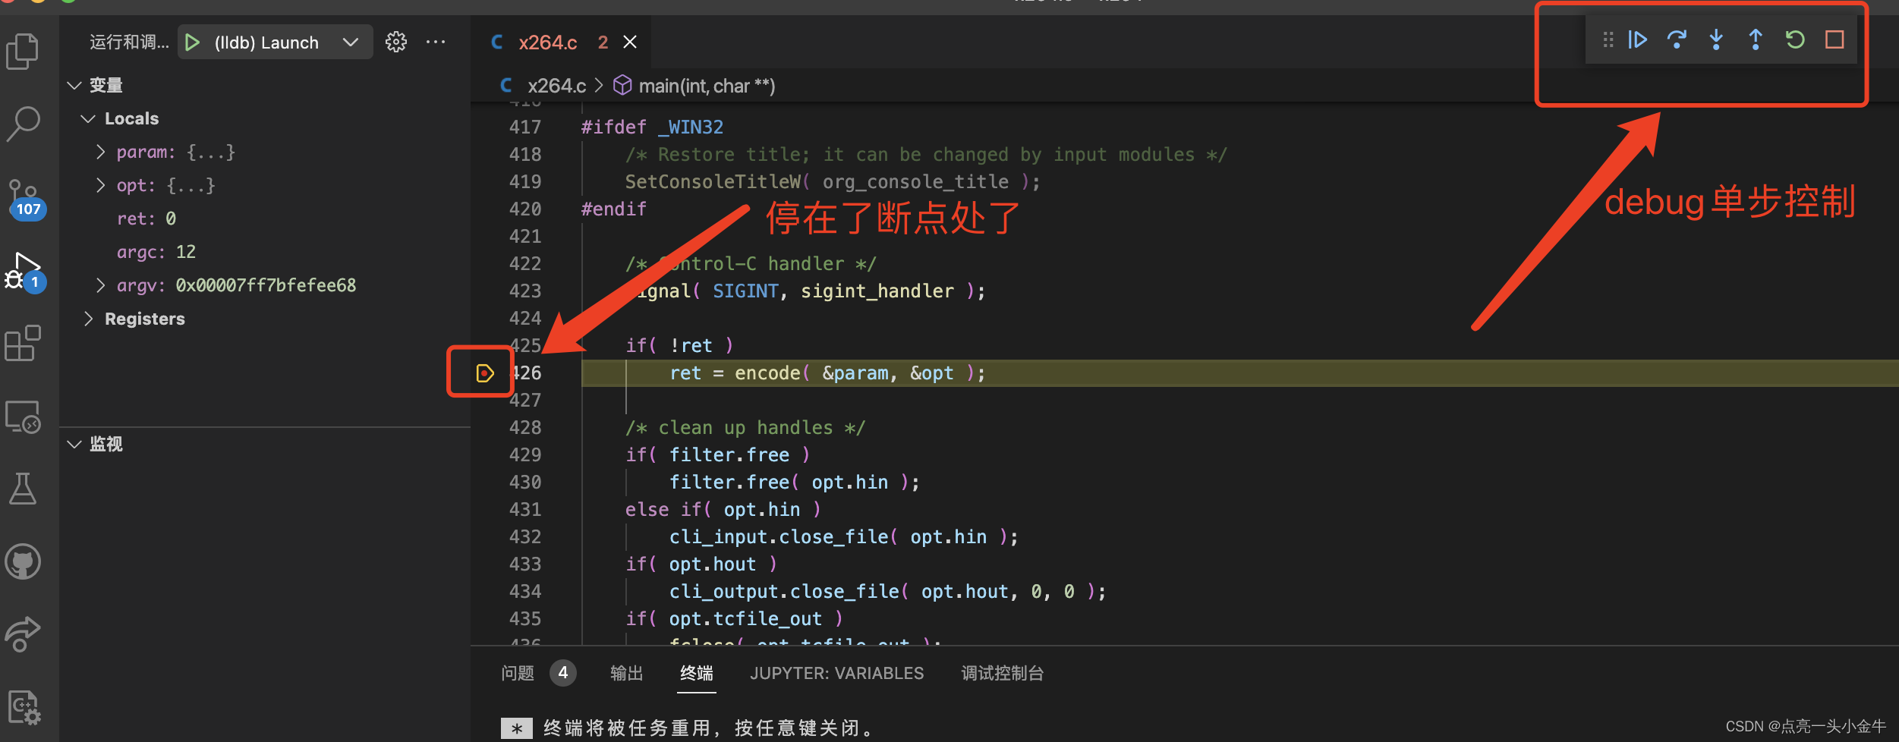Collapse the 变量 section
The image size is (1899, 742).
pyautogui.click(x=74, y=85)
